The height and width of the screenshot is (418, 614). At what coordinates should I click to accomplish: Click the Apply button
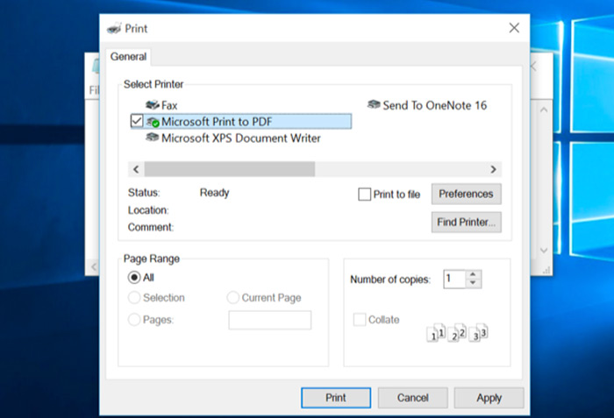pos(489,398)
